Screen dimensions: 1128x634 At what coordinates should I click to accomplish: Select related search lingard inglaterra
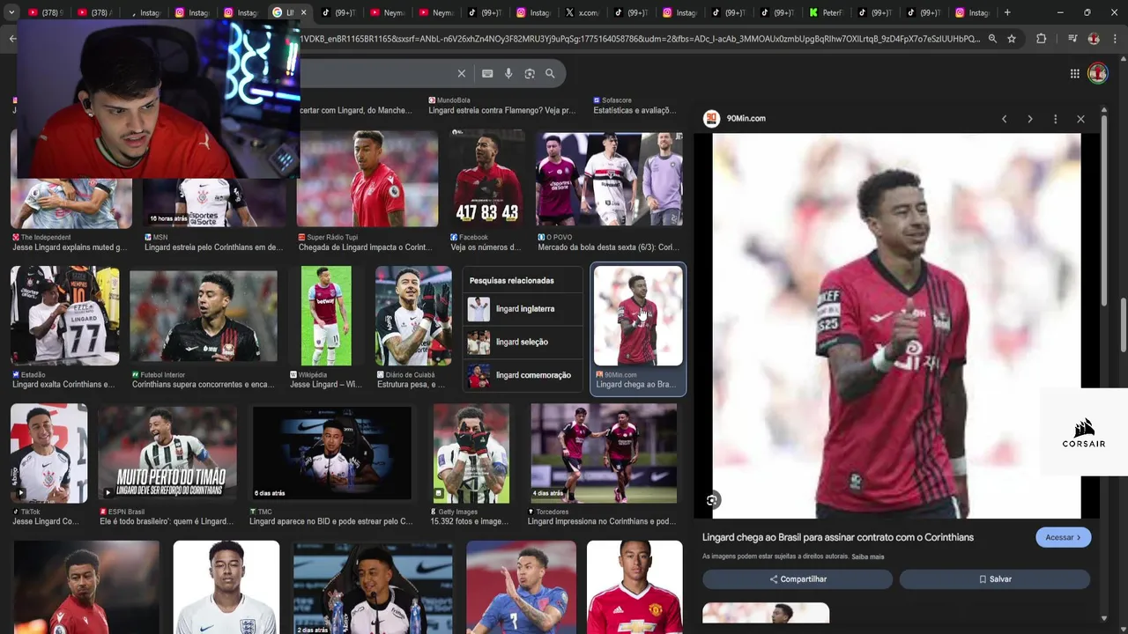coord(523,309)
